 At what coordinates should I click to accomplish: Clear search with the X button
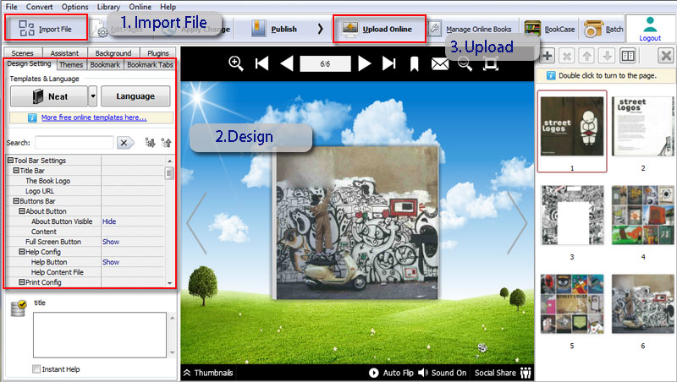125,143
